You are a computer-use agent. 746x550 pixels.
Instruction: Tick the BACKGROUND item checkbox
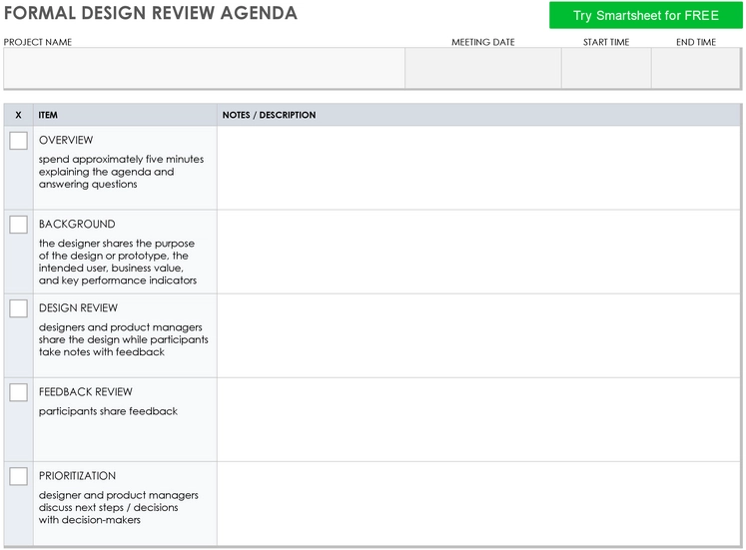[x=19, y=225]
